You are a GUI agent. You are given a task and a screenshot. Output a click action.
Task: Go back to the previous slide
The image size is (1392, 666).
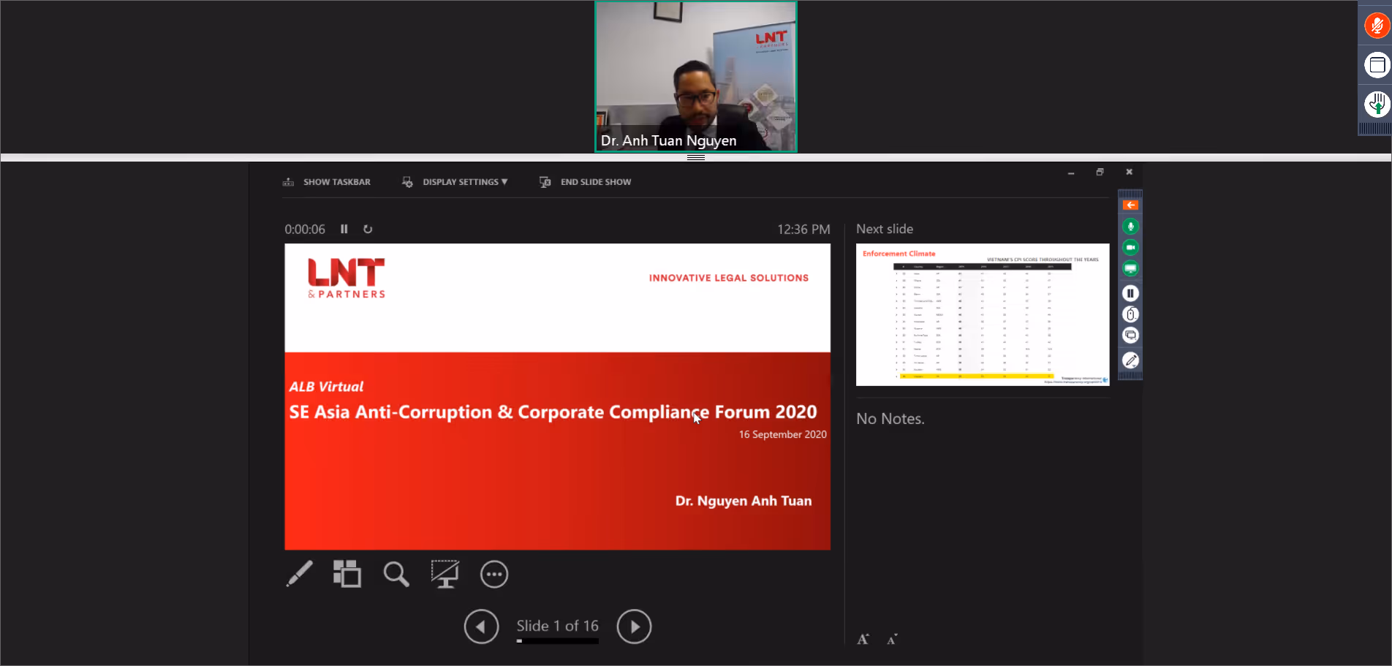[x=481, y=627]
